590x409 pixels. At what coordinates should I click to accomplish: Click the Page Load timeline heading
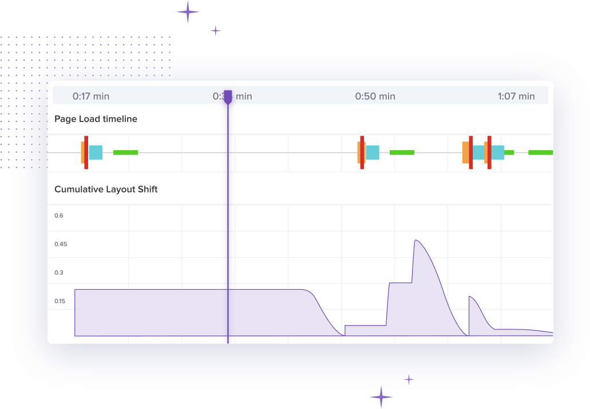click(x=96, y=119)
